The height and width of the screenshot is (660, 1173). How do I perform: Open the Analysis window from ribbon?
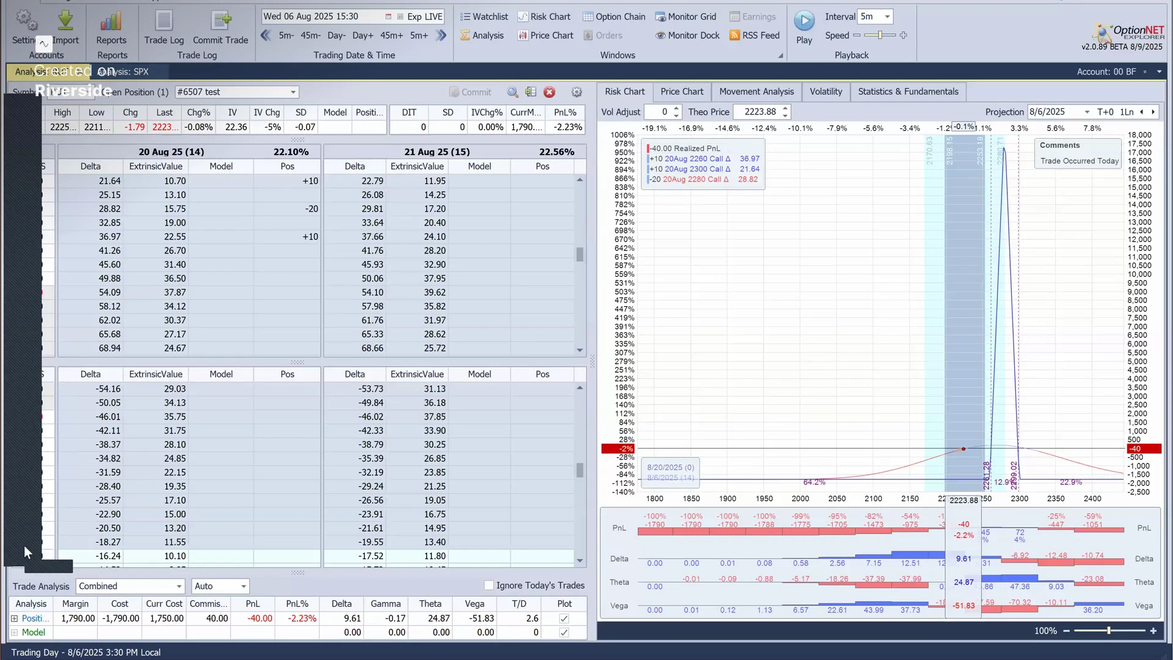click(482, 35)
